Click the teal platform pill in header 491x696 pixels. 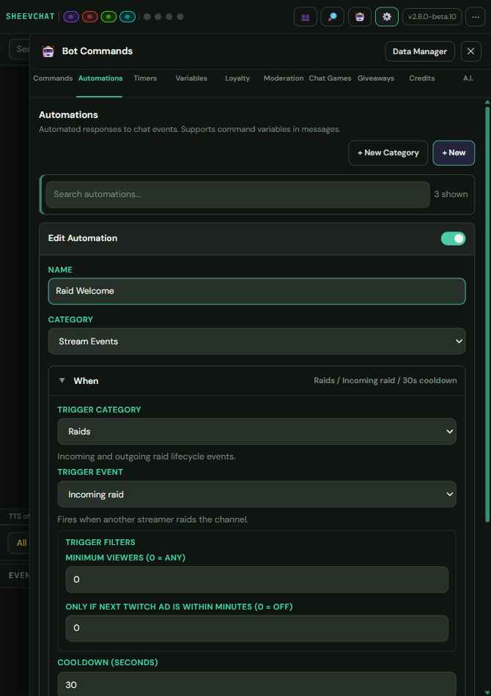coord(128,17)
